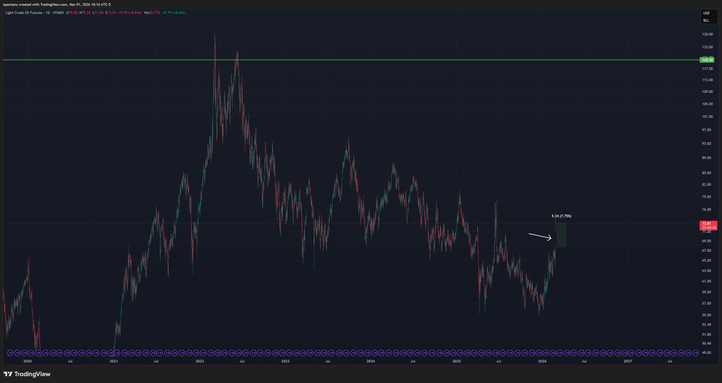Viewport: 722px width, 383px height.
Task: Click the 89.00 price axis label
Action: [x=706, y=158]
